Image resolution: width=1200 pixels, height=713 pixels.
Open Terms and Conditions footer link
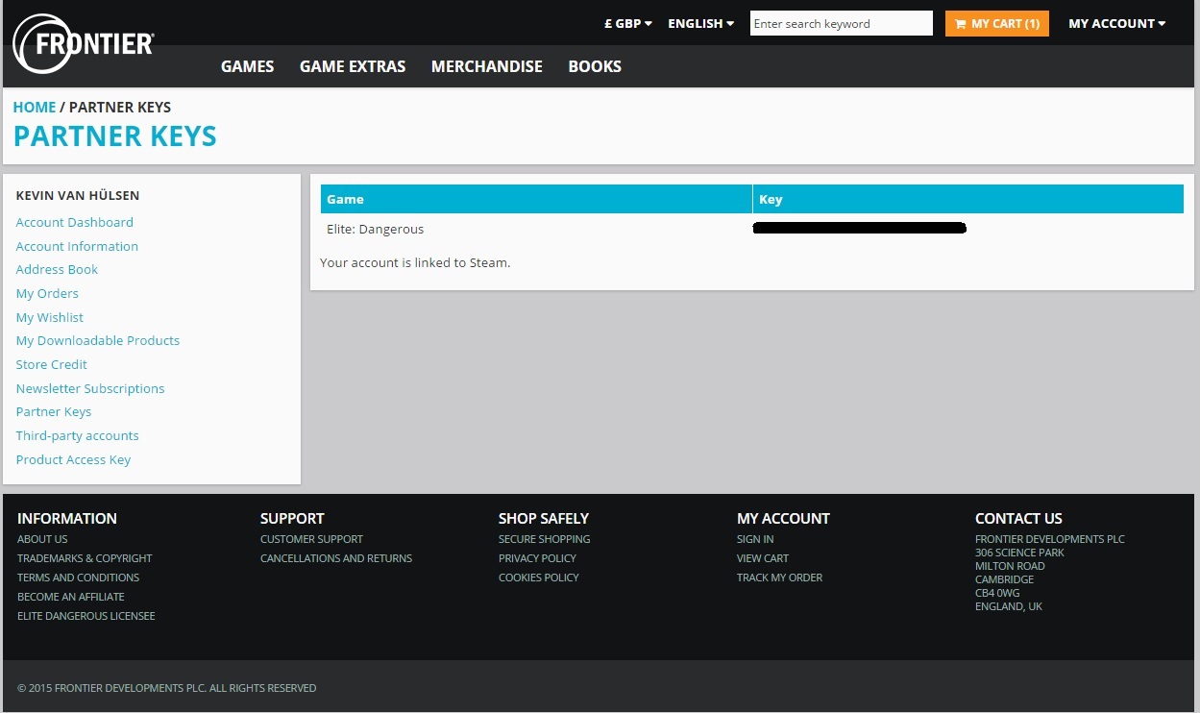tap(78, 578)
